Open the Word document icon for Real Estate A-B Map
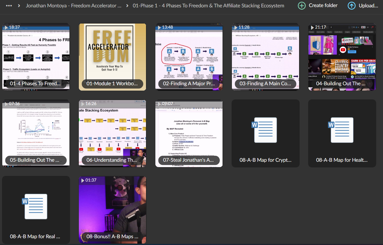This screenshot has width=383, height=245. [36, 206]
